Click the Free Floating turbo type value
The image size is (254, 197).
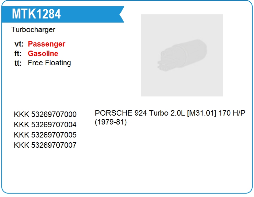(x=49, y=63)
